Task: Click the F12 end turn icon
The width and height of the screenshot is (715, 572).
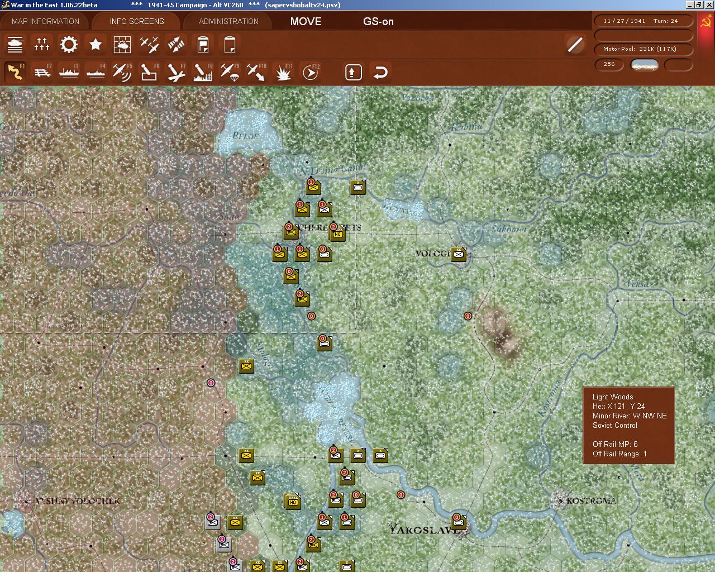Action: [x=310, y=72]
